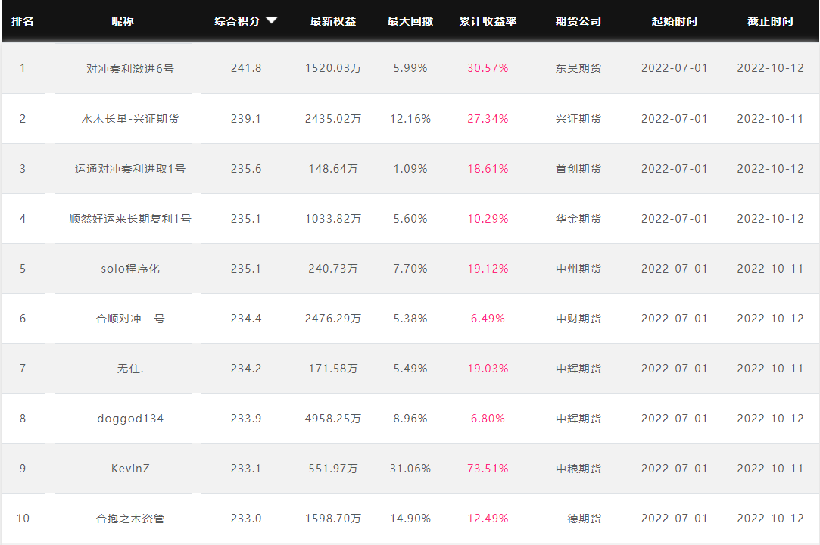Viewport: 820px width, 545px height.
Task: Click the 1.09% drawdown value
Action: coord(410,168)
